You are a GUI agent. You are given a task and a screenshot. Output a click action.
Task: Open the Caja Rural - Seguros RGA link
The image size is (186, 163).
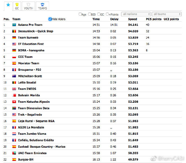36,121
